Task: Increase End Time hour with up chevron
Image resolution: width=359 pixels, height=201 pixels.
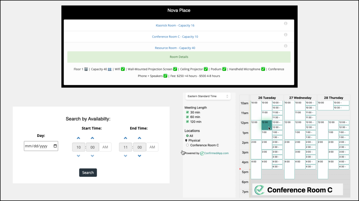Action: pyautogui.click(x=126, y=138)
